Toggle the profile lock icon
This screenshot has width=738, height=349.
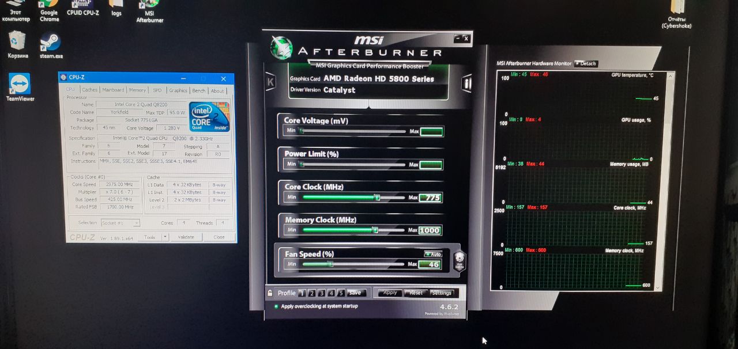(270, 293)
